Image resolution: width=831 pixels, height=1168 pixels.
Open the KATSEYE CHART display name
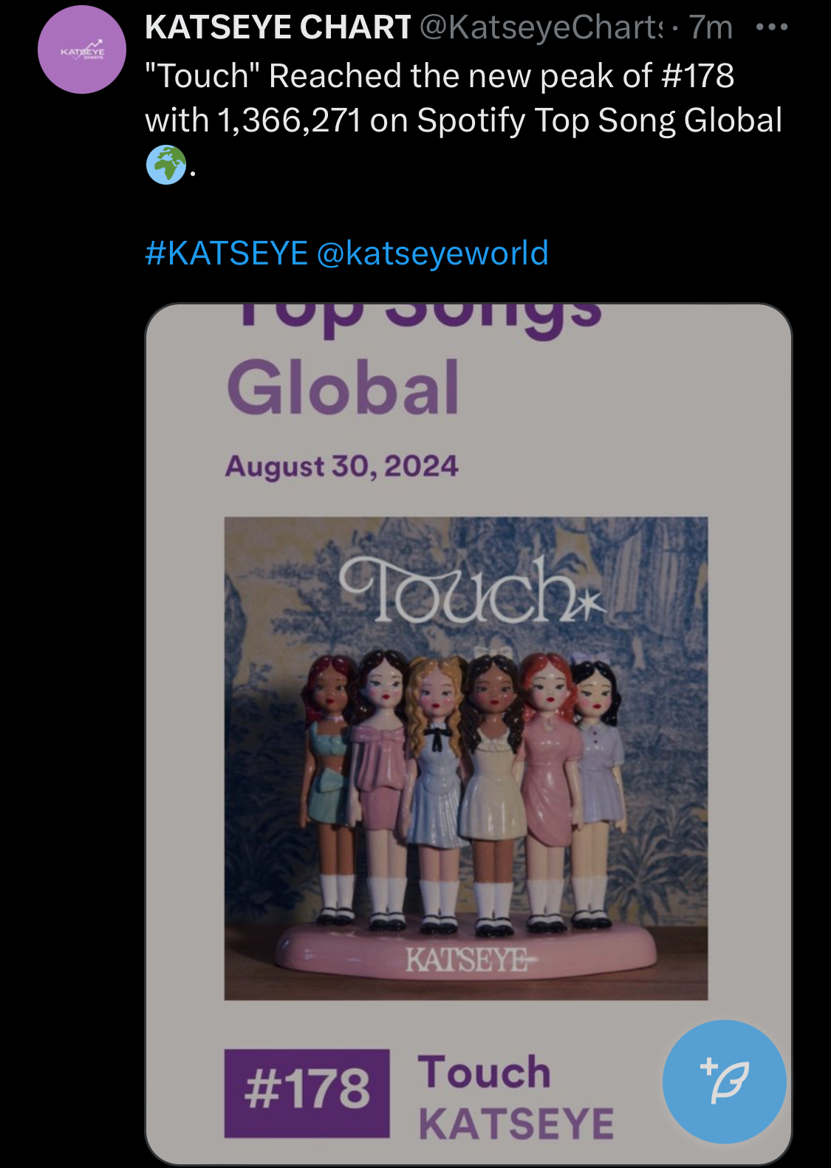tap(278, 27)
